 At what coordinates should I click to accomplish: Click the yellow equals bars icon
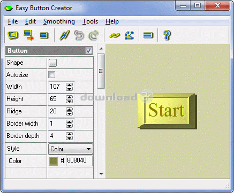point(148,35)
